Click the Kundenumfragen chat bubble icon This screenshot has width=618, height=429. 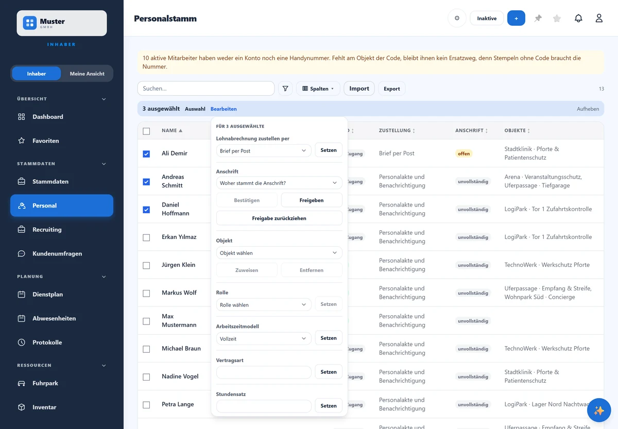(x=22, y=253)
